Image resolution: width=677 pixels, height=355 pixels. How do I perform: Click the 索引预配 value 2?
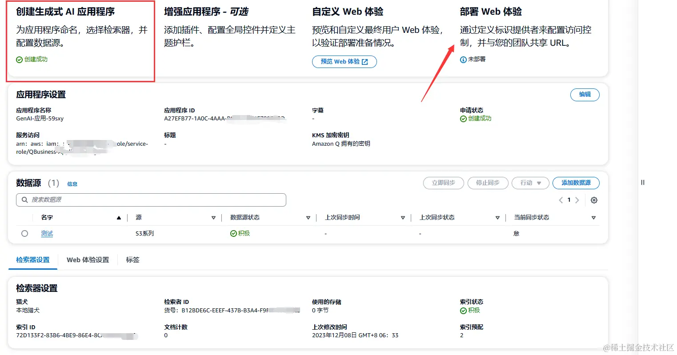461,335
